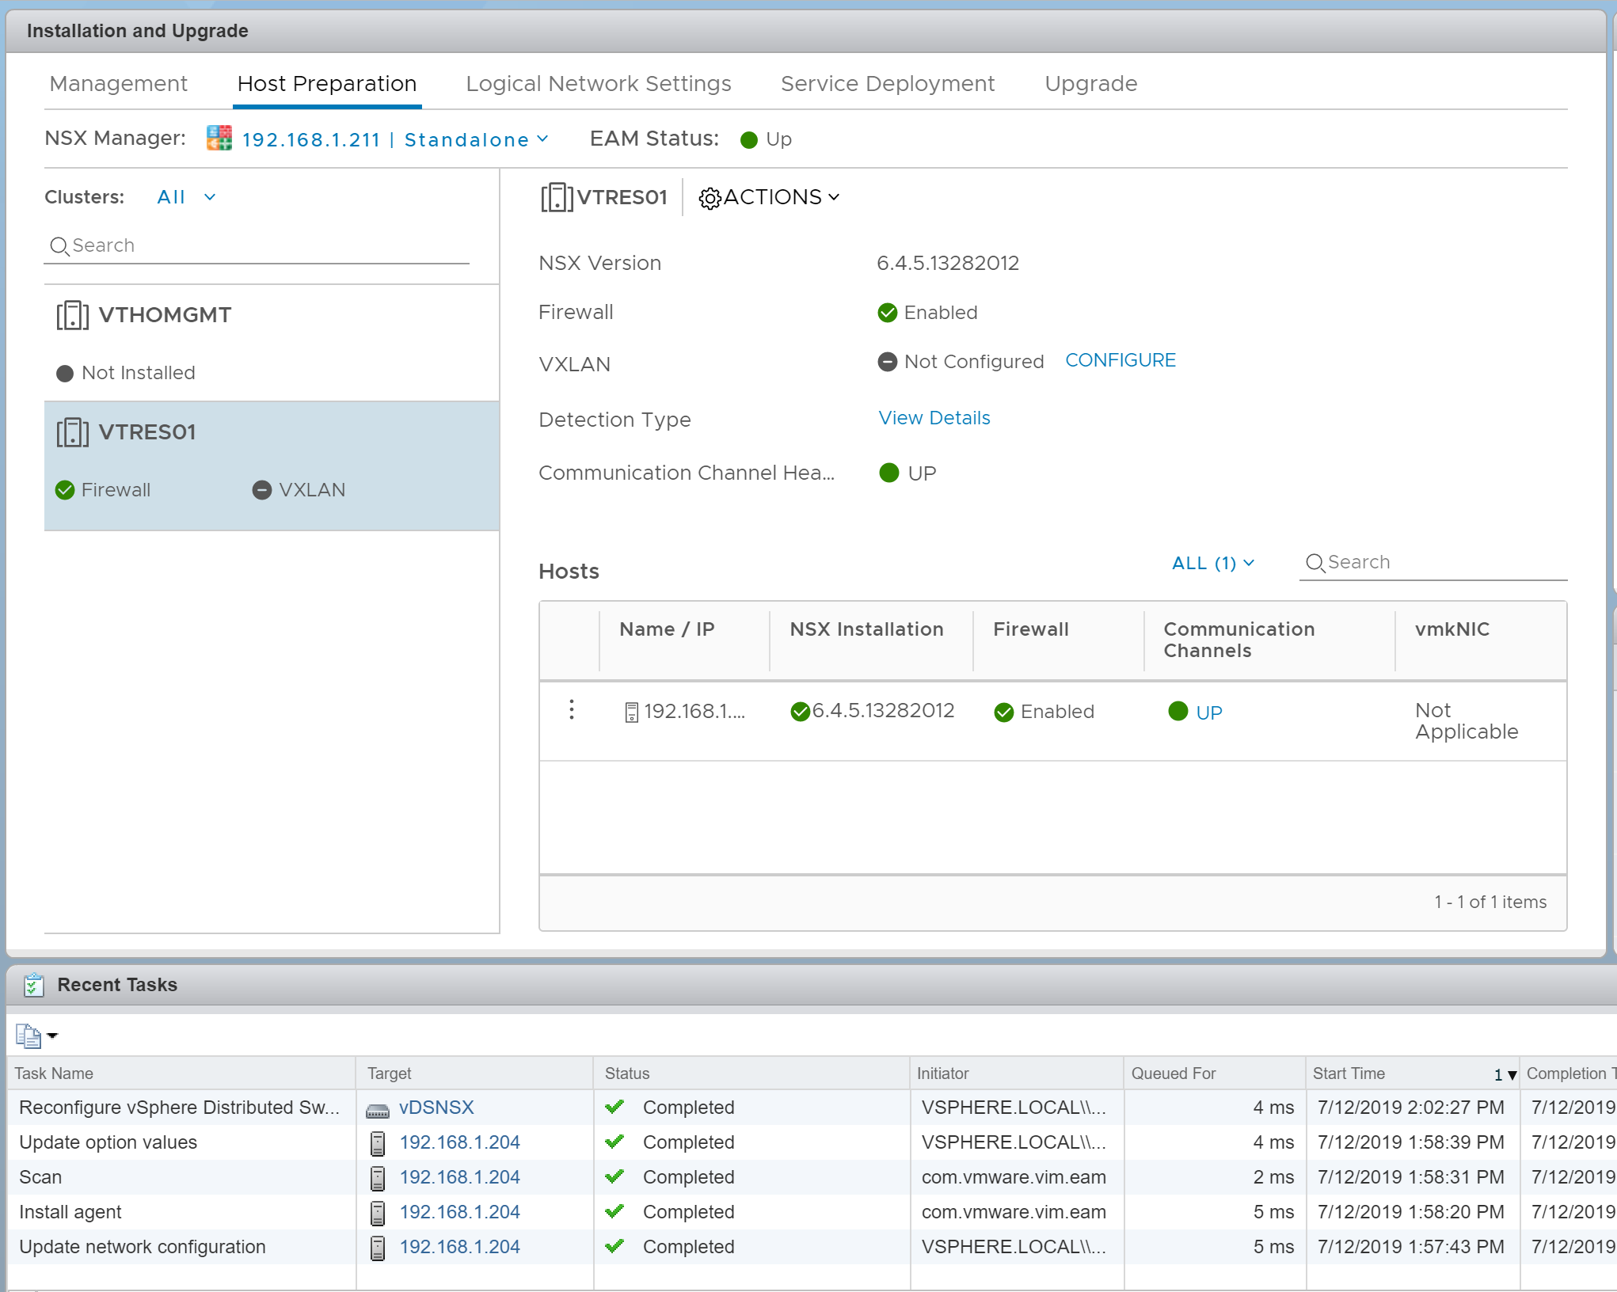
Task: Click the Recent Tasks clipboard icon
Action: (33, 985)
